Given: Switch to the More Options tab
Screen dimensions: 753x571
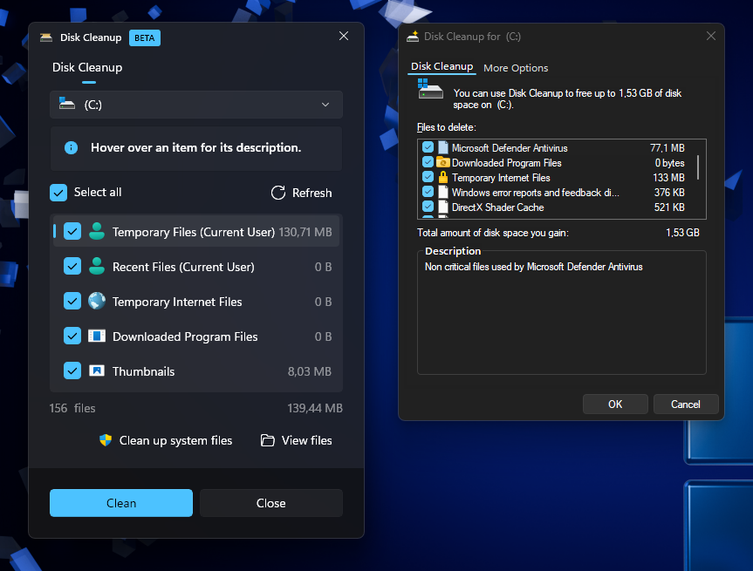Looking at the screenshot, I should pyautogui.click(x=516, y=68).
